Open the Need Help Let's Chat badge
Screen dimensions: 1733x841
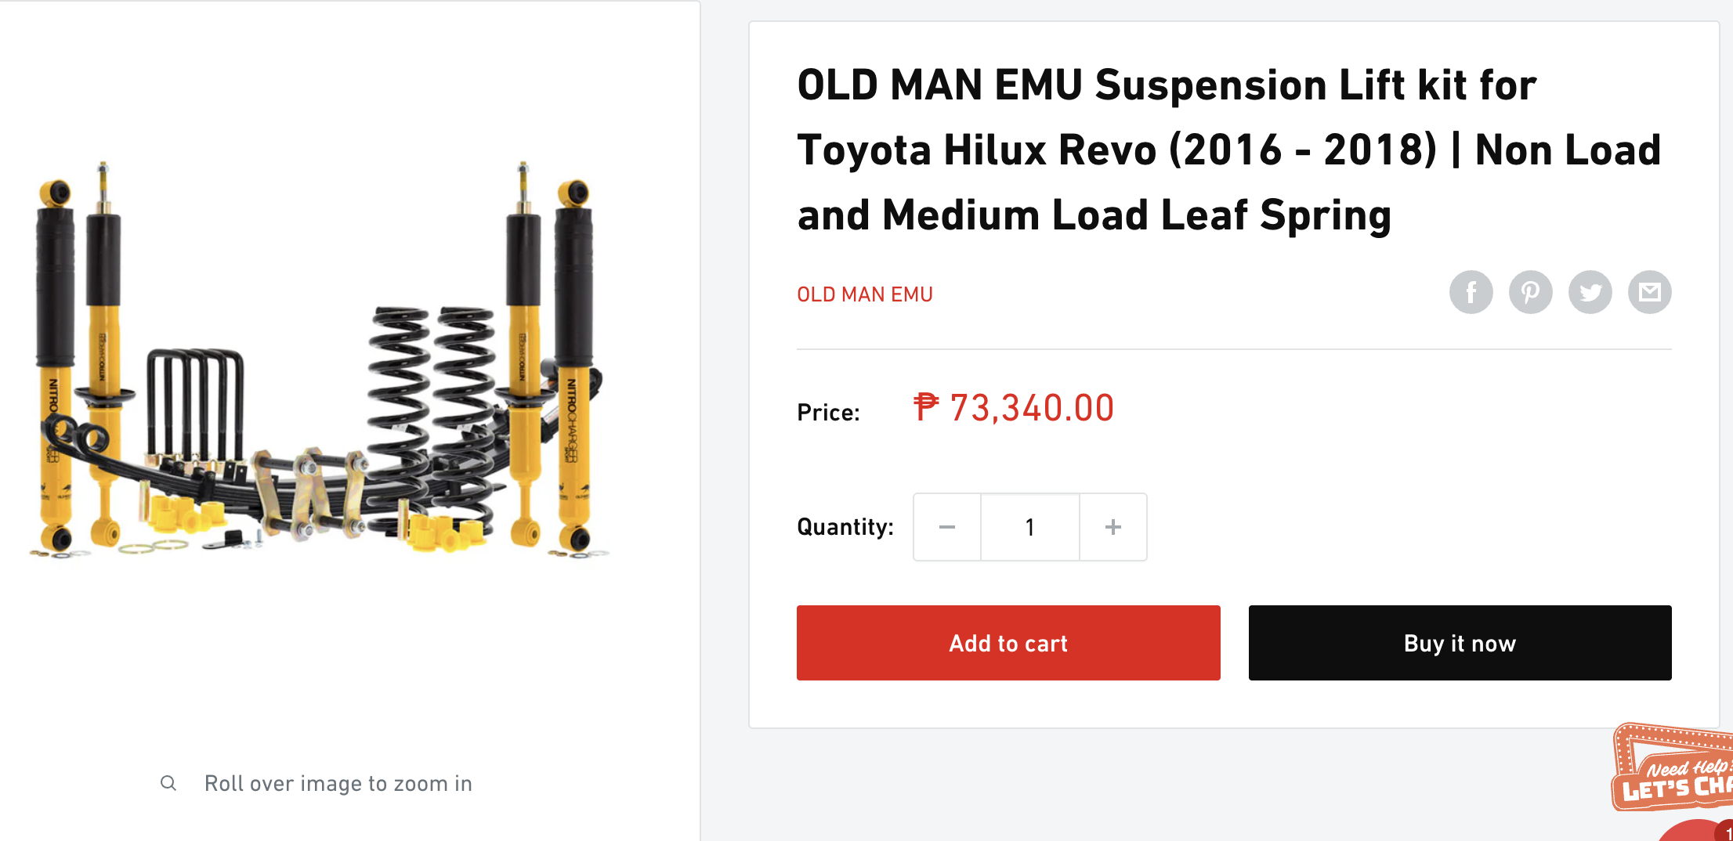tap(1673, 767)
